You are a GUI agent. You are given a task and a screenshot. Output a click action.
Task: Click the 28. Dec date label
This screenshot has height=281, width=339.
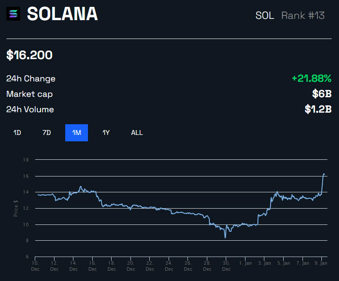coord(207,266)
